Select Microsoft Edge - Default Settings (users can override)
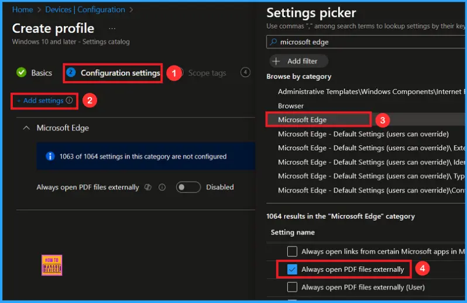The width and height of the screenshot is (467, 303). coord(363,134)
